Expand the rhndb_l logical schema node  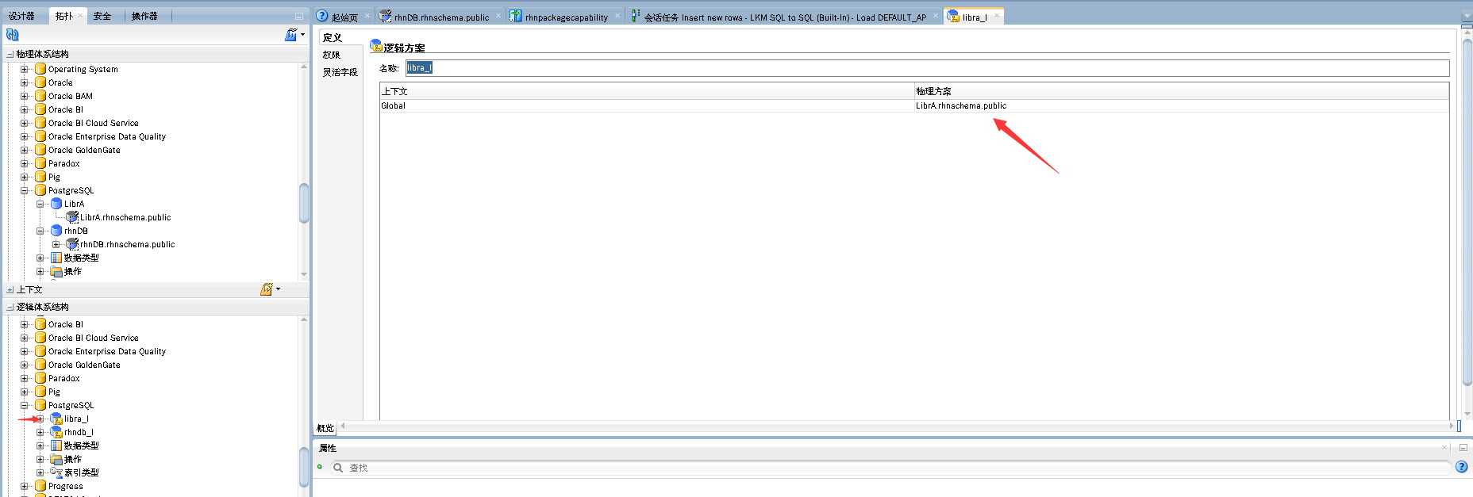pyautogui.click(x=40, y=432)
